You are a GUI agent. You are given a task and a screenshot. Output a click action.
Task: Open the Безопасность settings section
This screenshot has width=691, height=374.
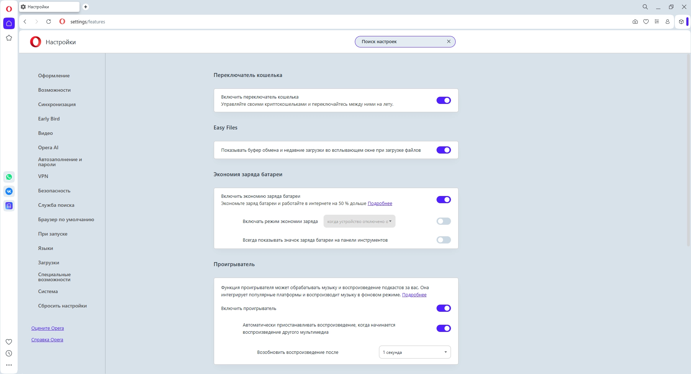pyautogui.click(x=54, y=191)
